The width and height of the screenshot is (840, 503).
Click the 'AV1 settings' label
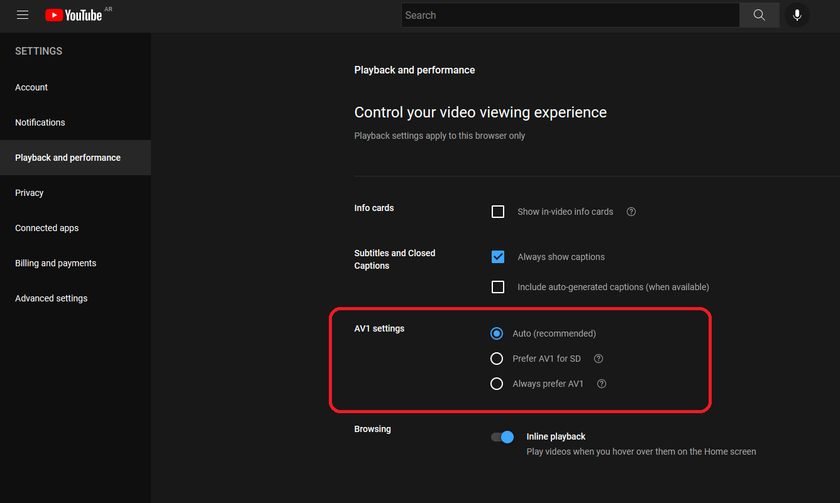379,328
